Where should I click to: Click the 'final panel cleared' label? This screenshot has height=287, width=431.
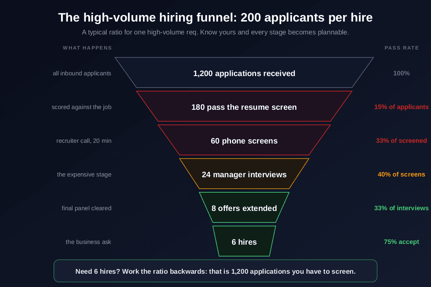pos(87,208)
